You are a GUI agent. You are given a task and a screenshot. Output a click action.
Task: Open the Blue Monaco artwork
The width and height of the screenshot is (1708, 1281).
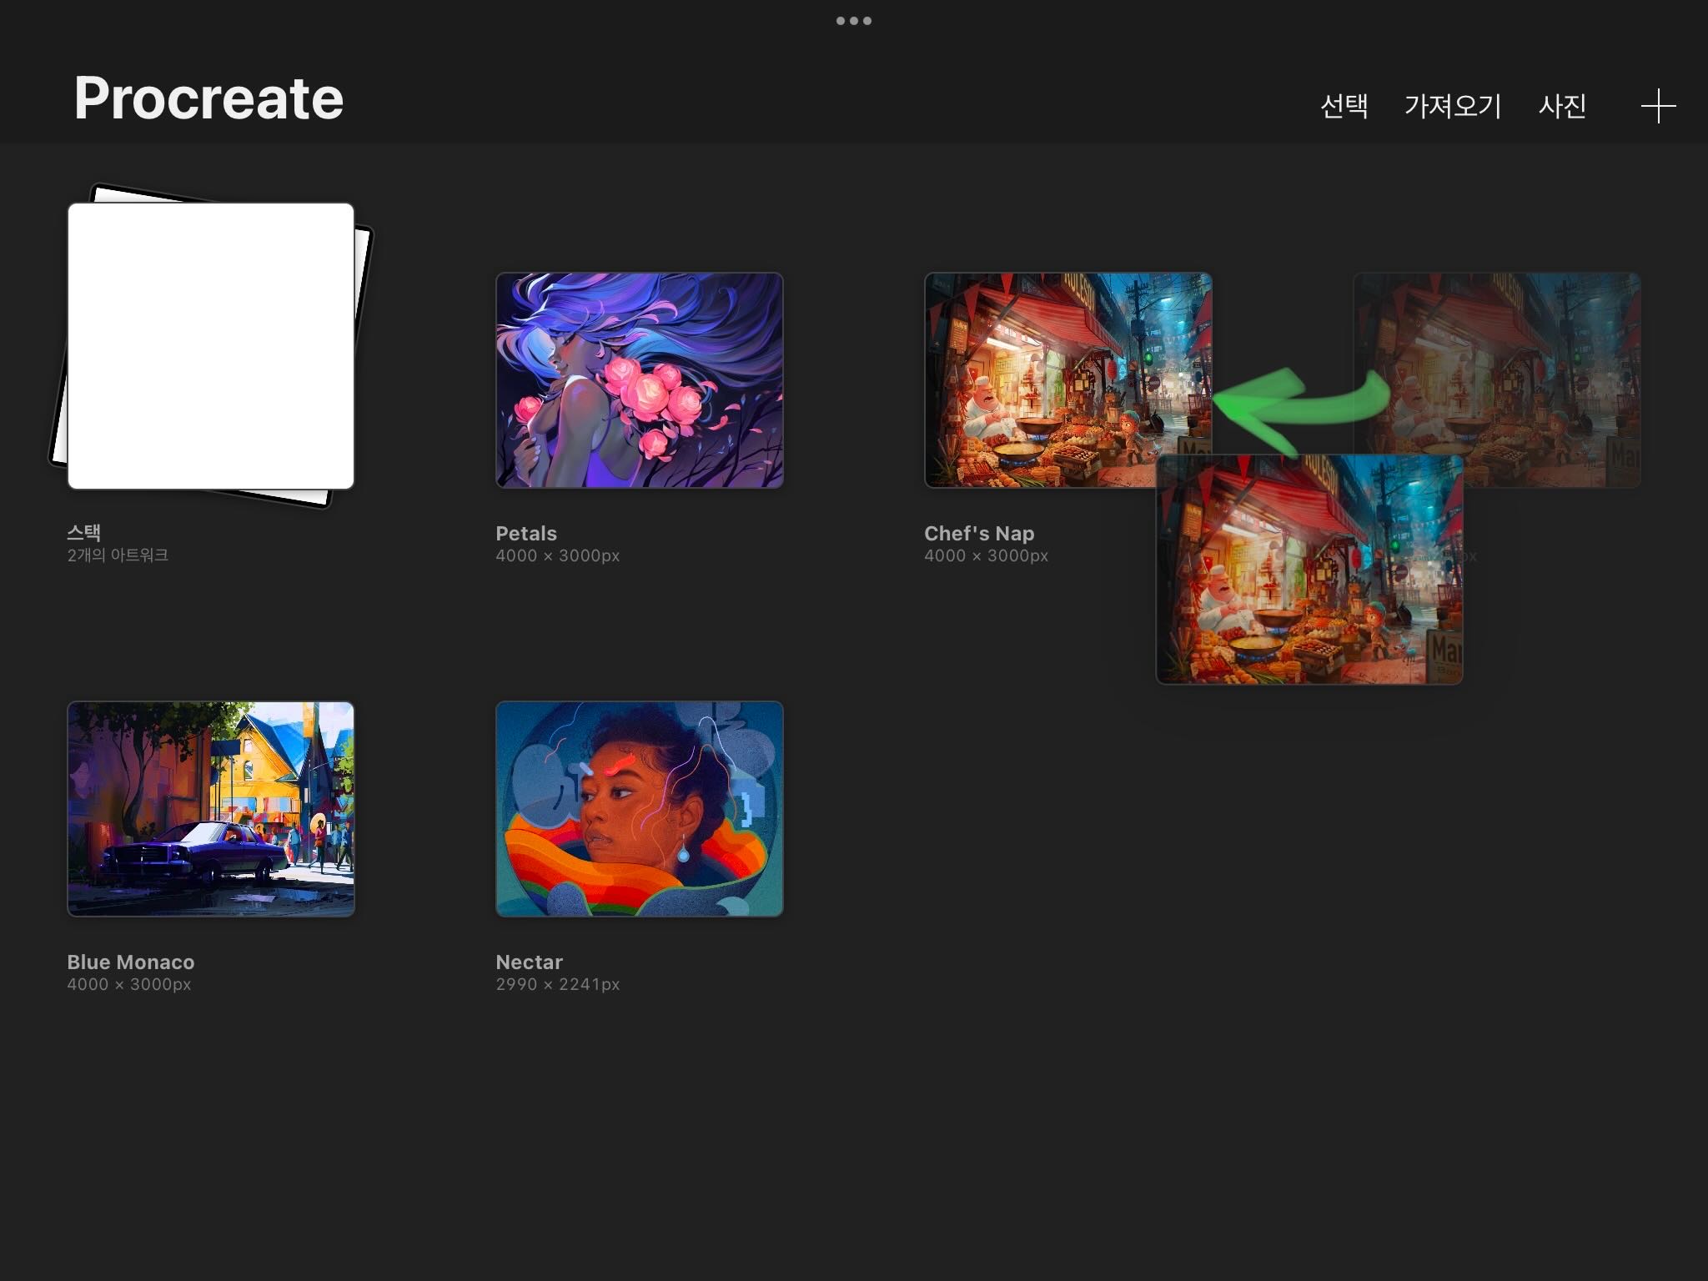(211, 809)
